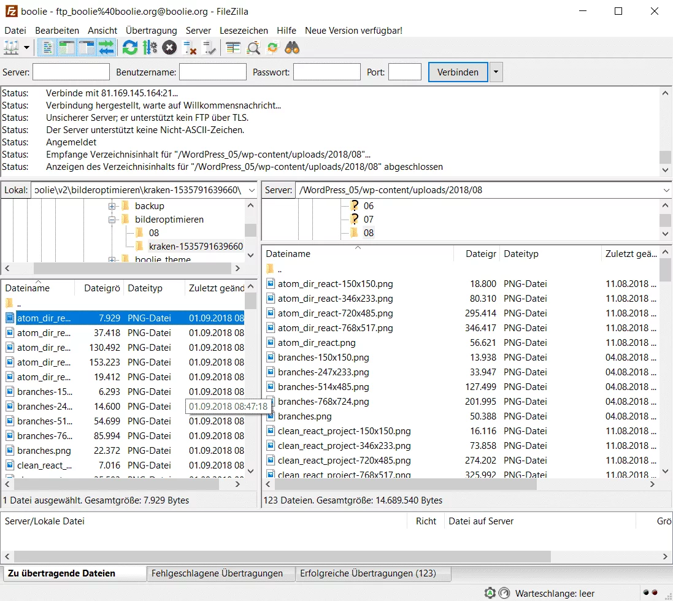Open the Hilfe menu
The height and width of the screenshot is (601, 673).
287,31
